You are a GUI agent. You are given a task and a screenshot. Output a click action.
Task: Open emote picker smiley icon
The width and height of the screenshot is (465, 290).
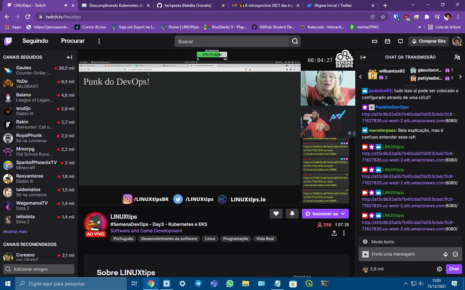pyautogui.click(x=455, y=254)
